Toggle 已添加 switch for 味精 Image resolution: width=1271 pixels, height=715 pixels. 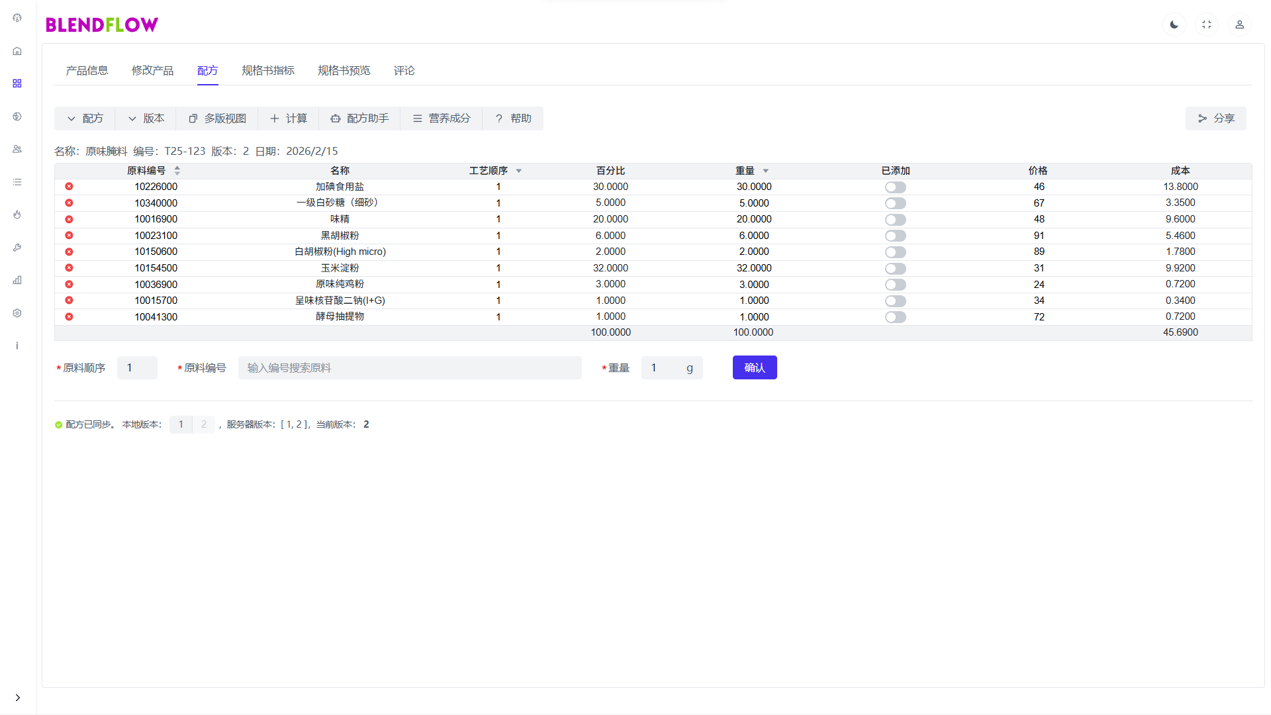tap(895, 220)
